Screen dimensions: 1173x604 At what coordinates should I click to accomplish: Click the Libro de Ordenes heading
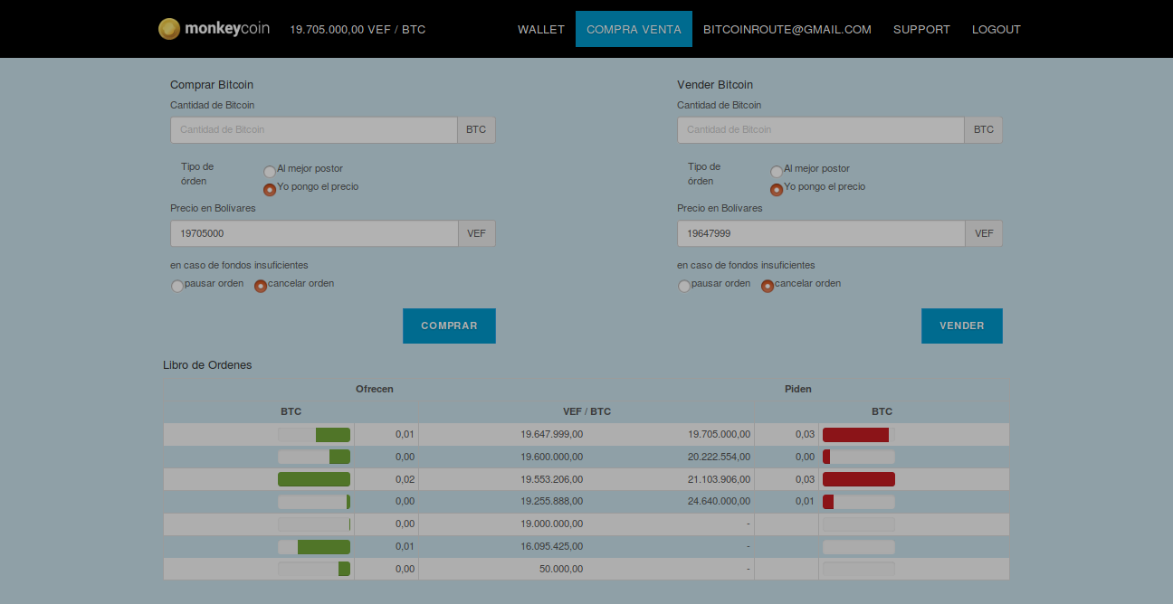(x=207, y=365)
